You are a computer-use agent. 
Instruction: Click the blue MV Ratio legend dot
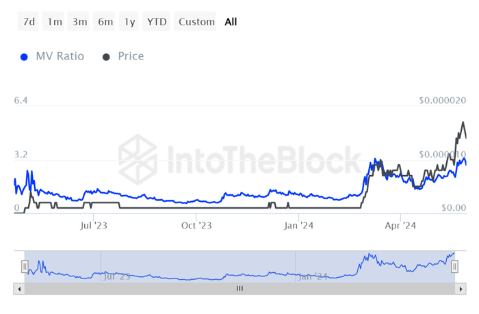[24, 57]
